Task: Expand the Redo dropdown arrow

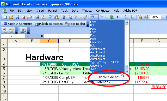Action: tap(106, 17)
